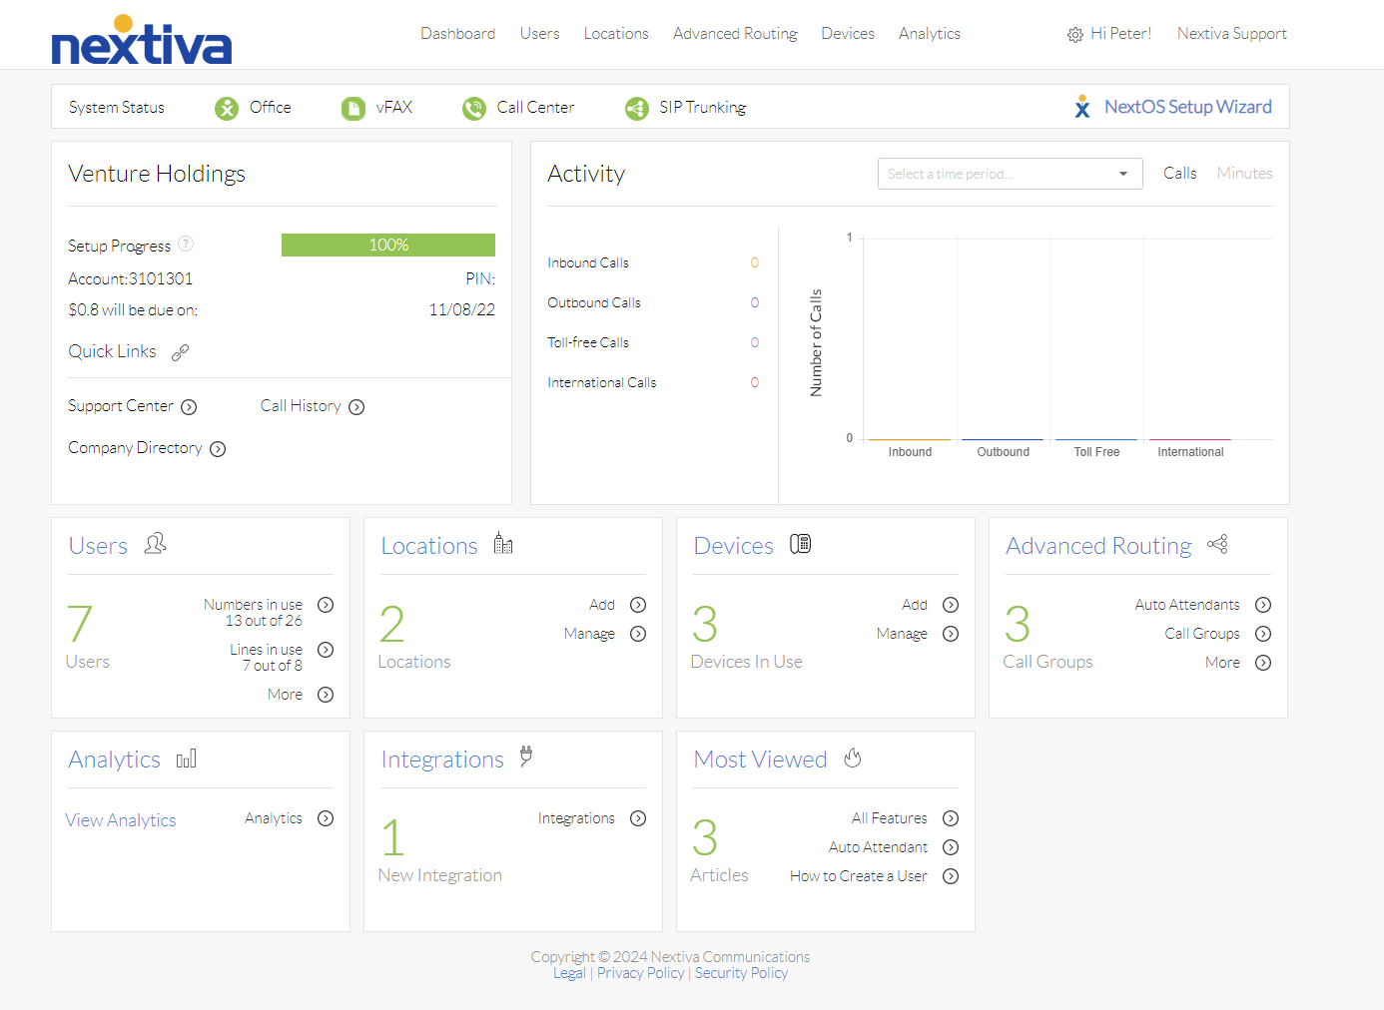Click the Quick Links chain icon
This screenshot has width=1384, height=1010.
[180, 352]
